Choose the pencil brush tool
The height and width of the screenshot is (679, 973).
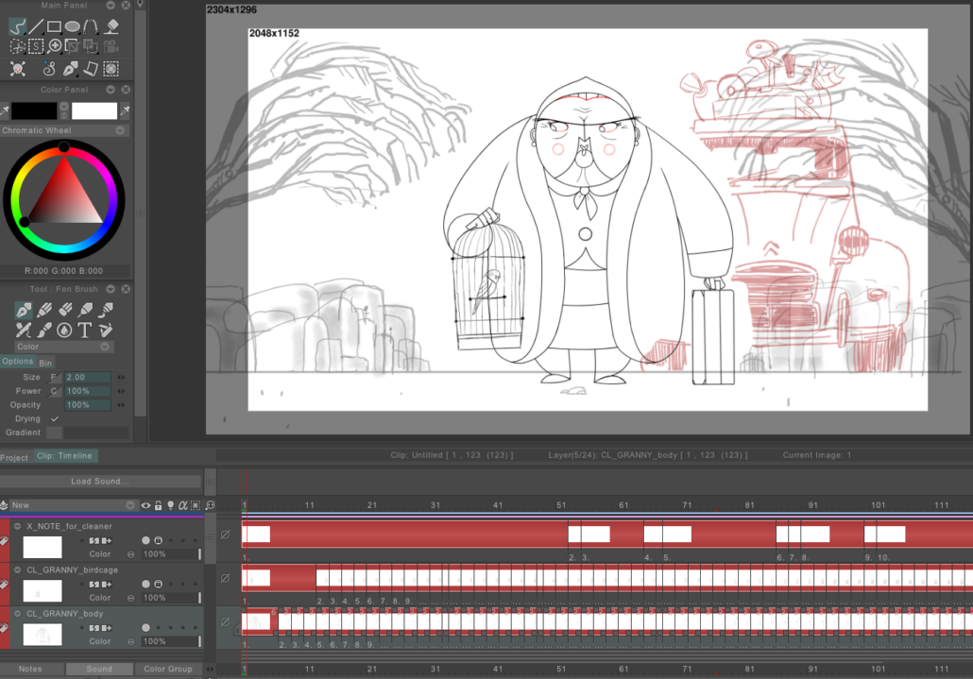[44, 310]
